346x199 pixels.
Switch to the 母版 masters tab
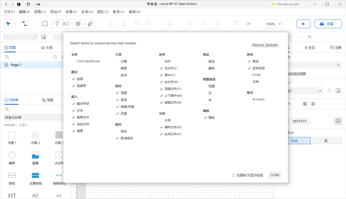(47, 100)
